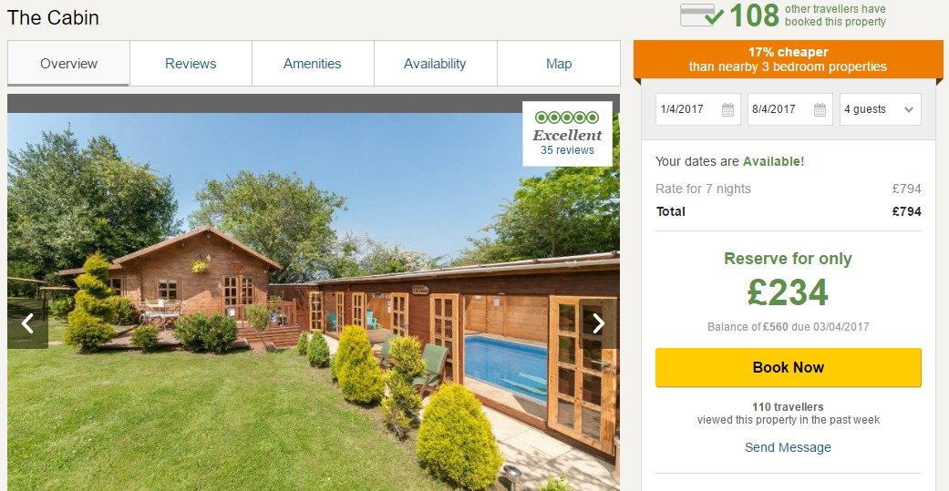Click the orange 17% cheaper banner
Screen dimensions: 949x491
pos(788,59)
